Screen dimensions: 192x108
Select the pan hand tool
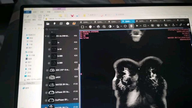(x=98, y=27)
